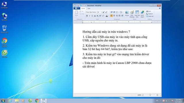Open the Paragraph settings dialog button
This screenshot has height=103, width=184.
pos(122,16)
